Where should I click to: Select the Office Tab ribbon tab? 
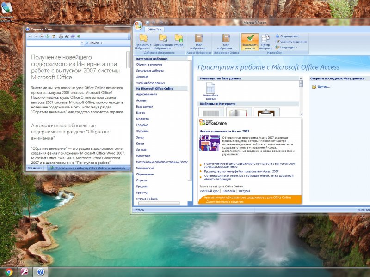154,30
